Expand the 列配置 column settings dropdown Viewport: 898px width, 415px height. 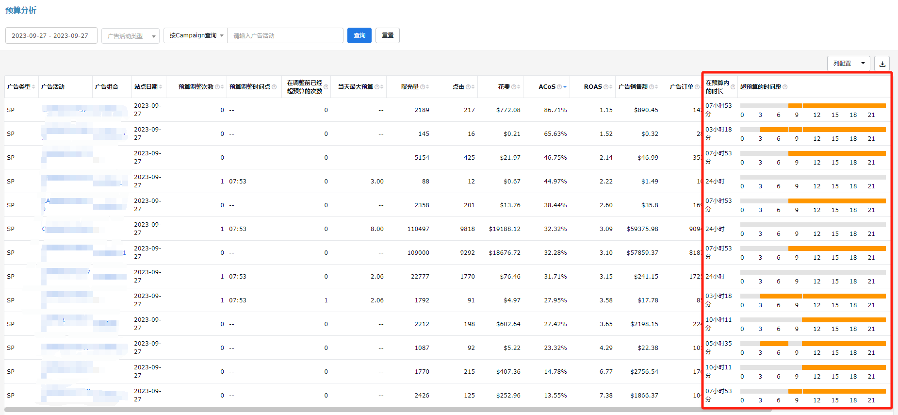(x=849, y=64)
